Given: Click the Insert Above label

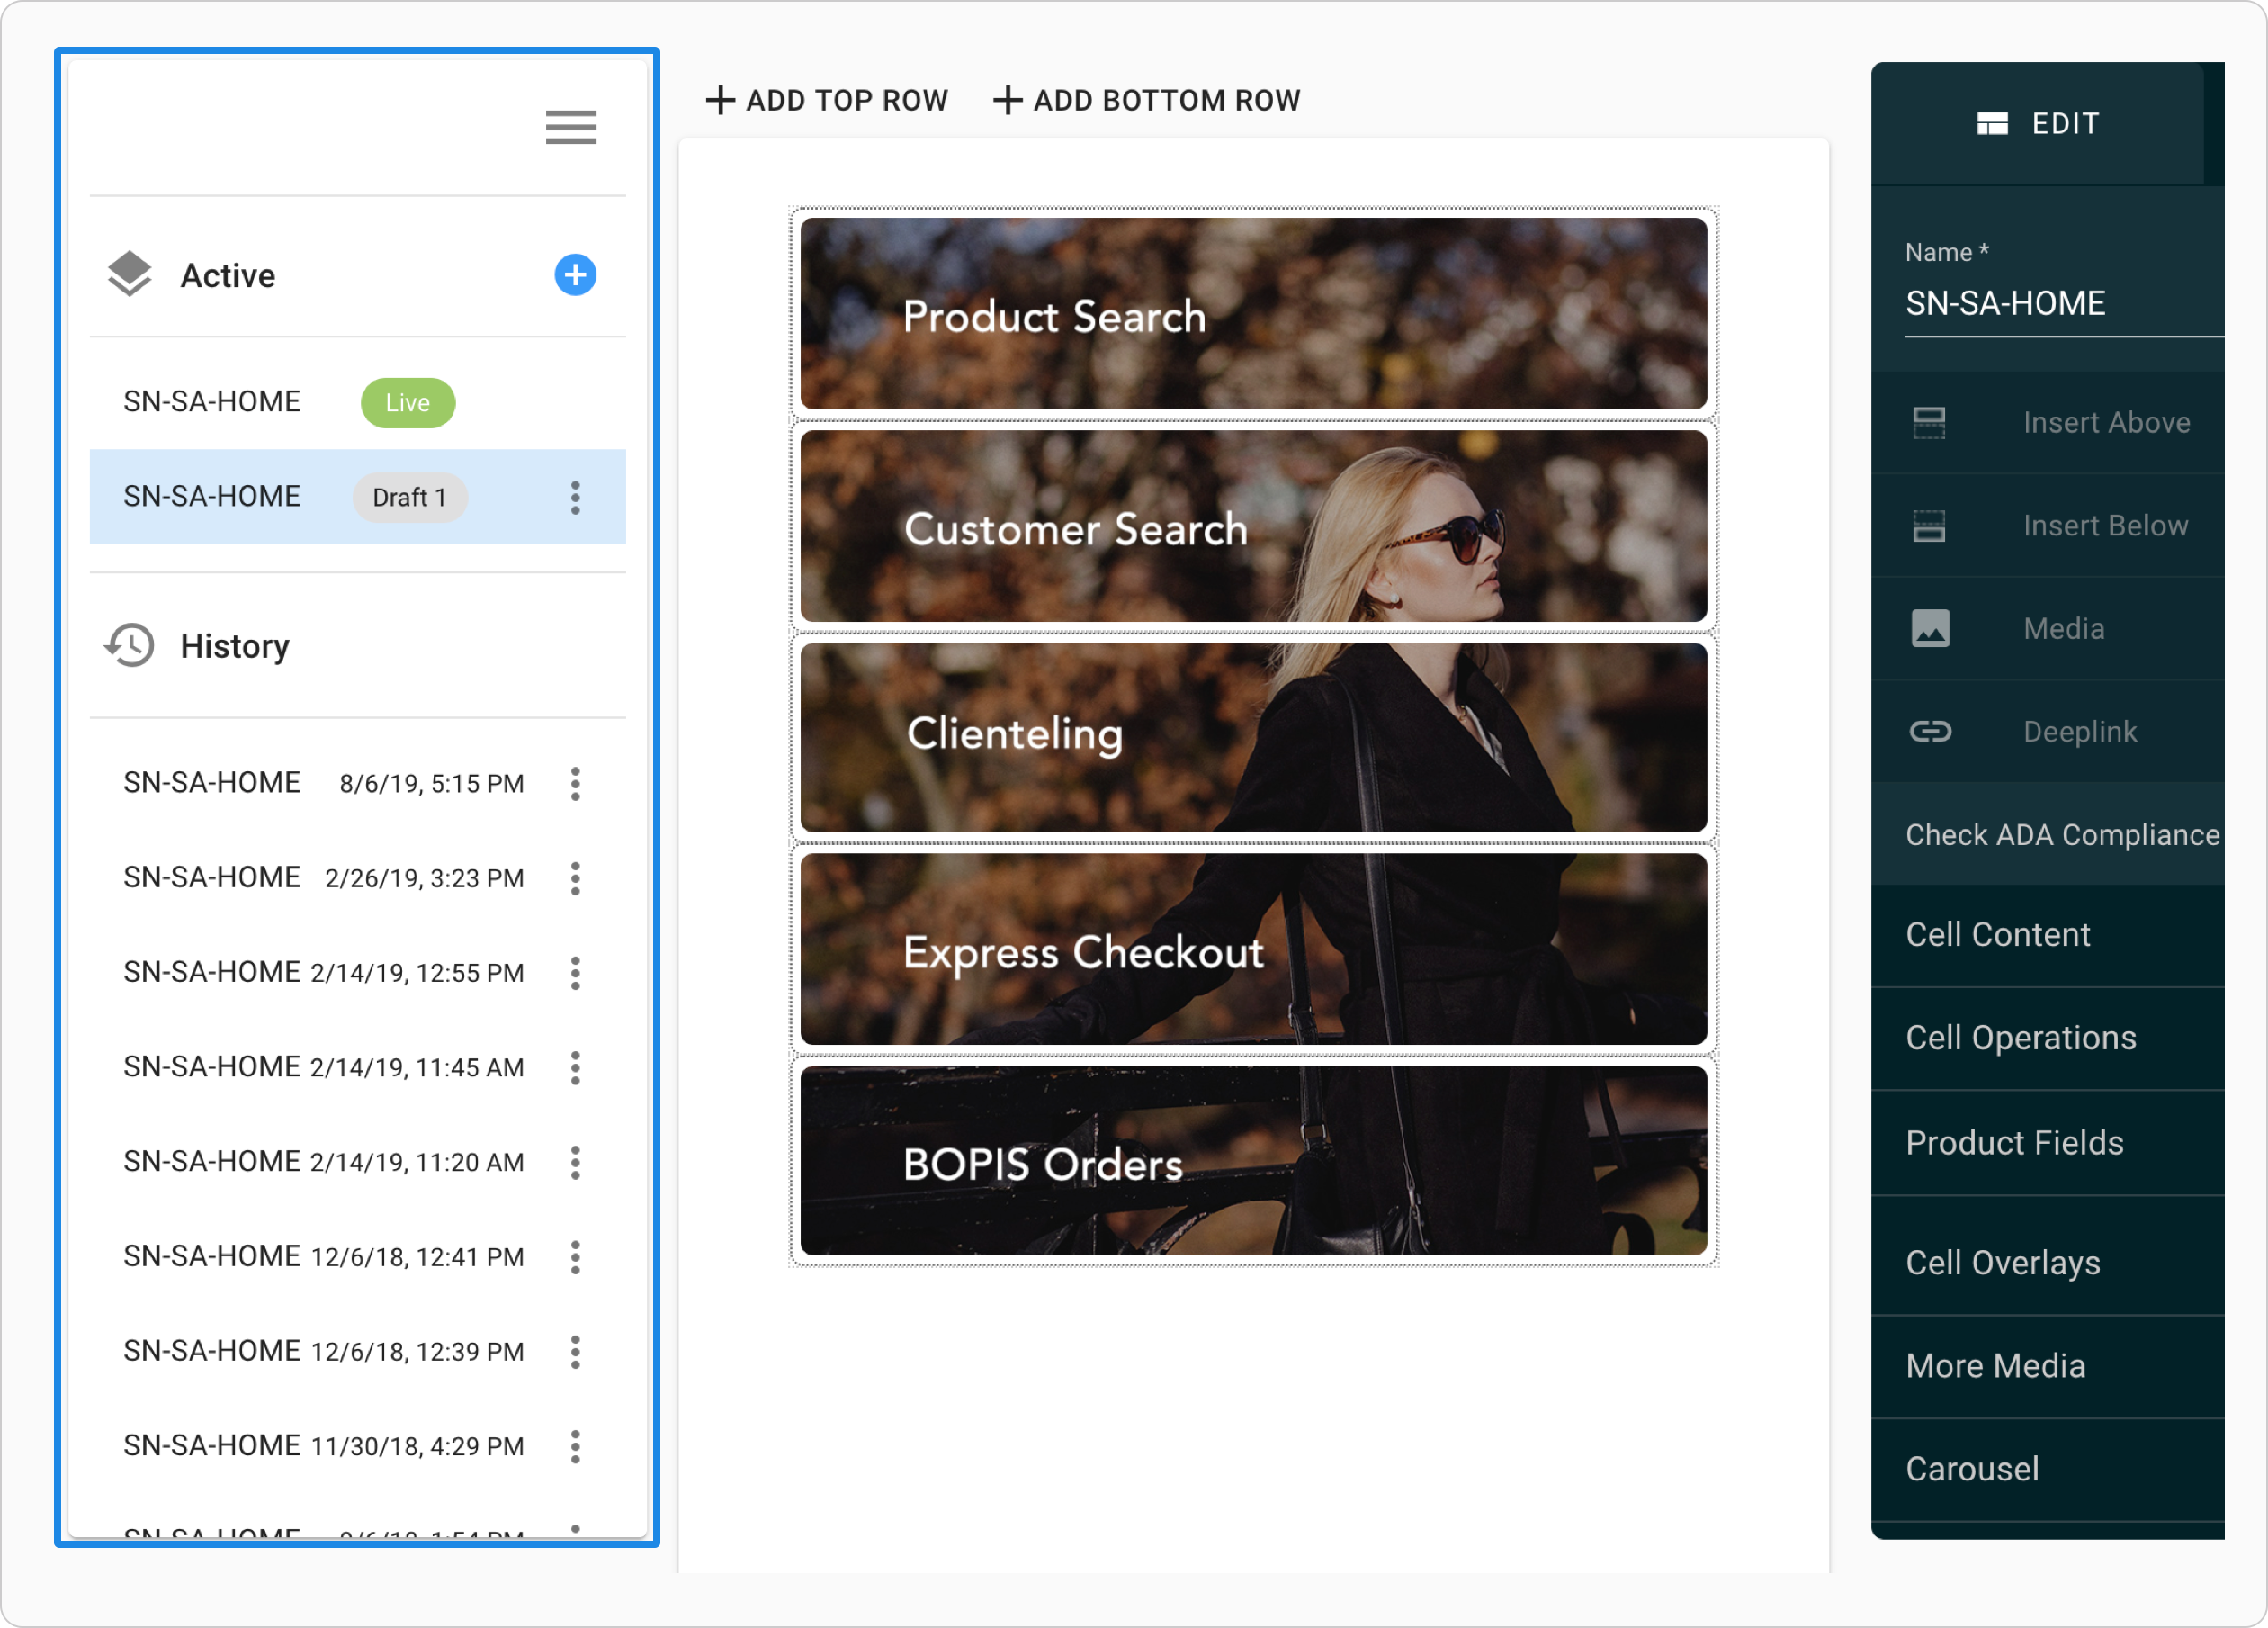Looking at the screenshot, I should click(x=2107, y=422).
